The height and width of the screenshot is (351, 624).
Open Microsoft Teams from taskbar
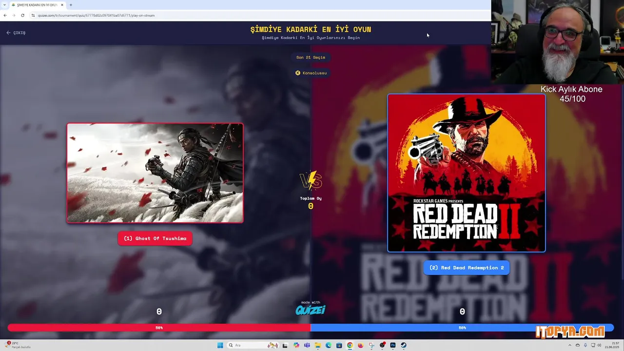[307, 345]
